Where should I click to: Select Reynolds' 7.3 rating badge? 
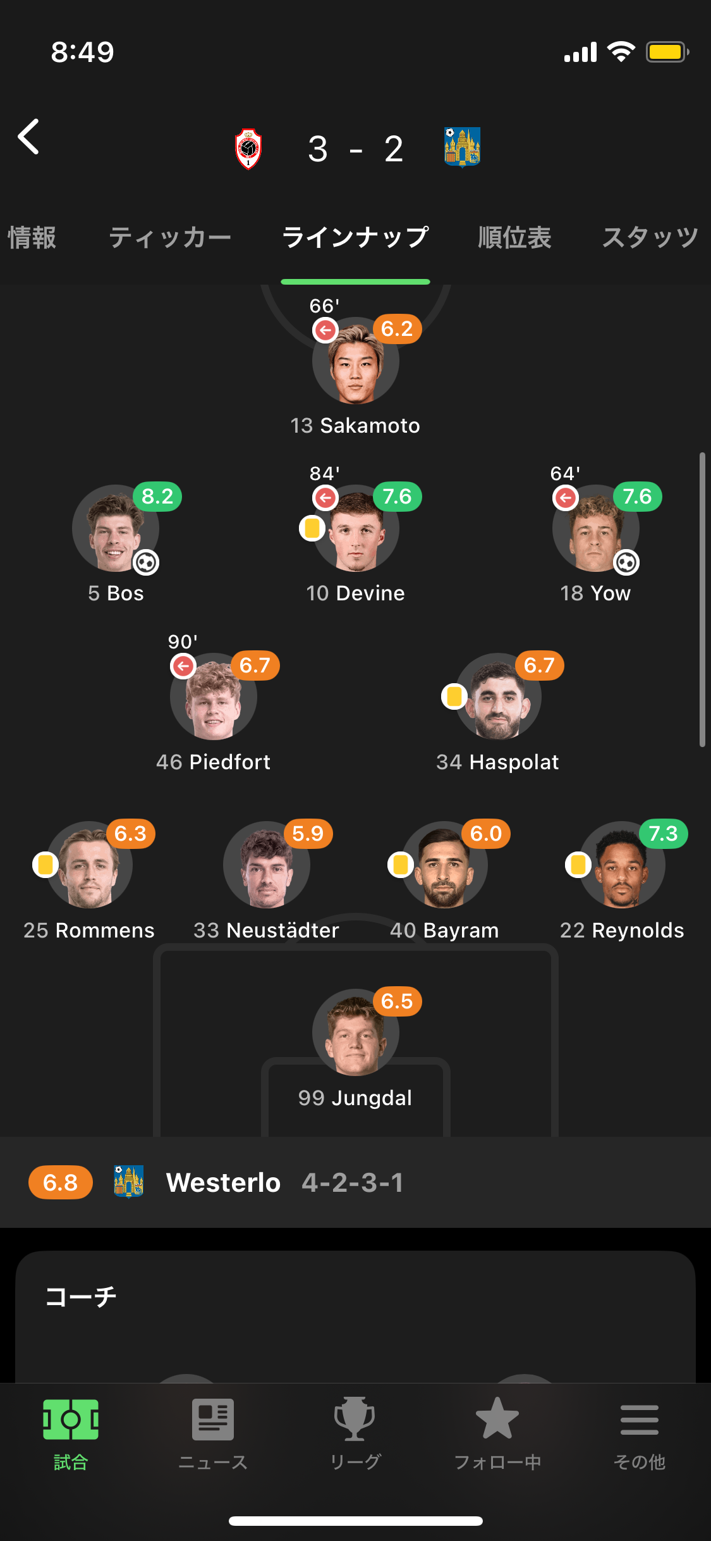click(x=663, y=834)
